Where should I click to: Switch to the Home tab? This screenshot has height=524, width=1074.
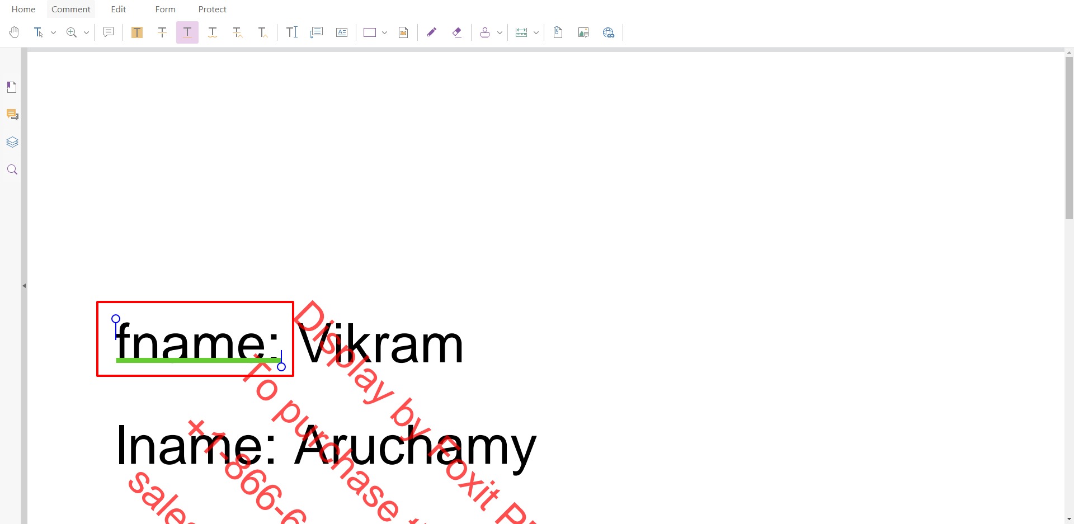[23, 10]
